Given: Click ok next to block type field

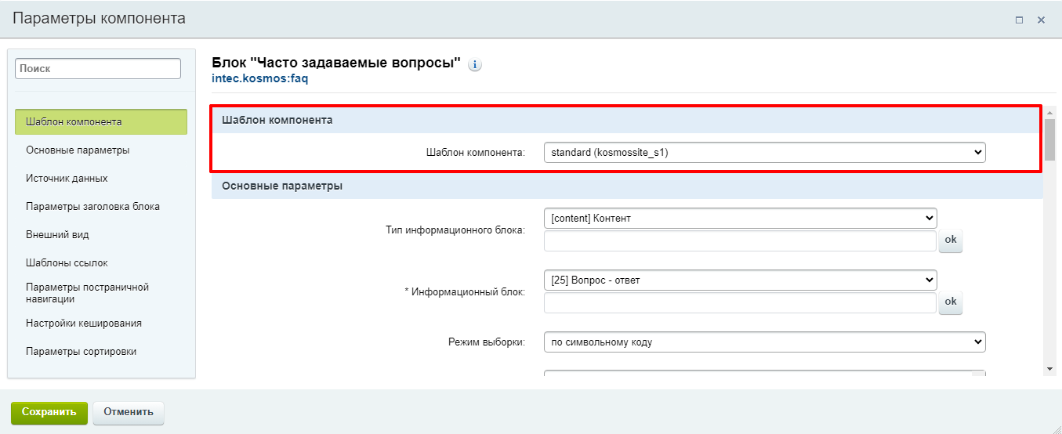Looking at the screenshot, I should pos(951,241).
